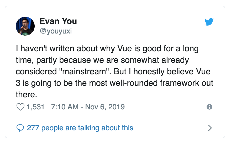Click the 1,531 likes count
Screen dimensions: 231x146
pyautogui.click(x=36, y=107)
